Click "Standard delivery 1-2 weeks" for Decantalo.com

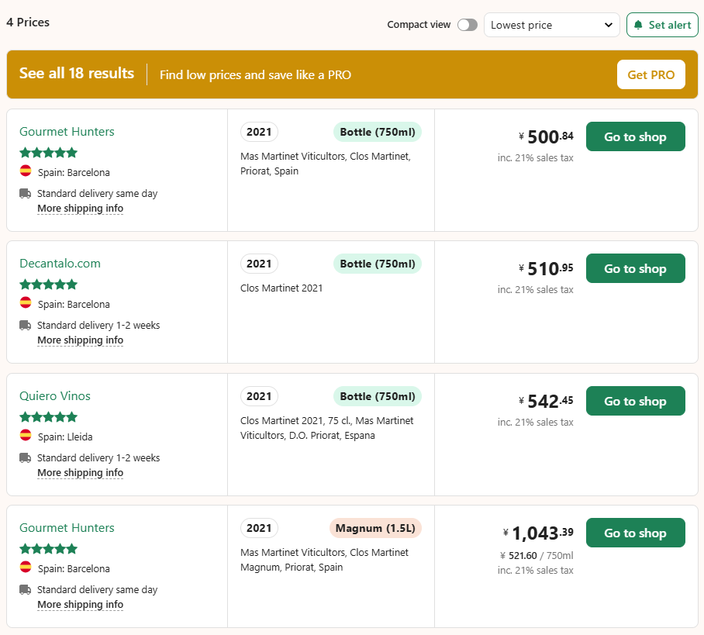tap(98, 325)
